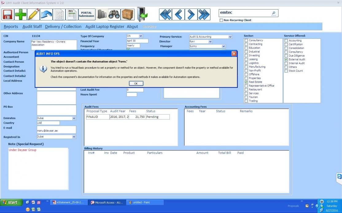Add a new record with green plus icon
The width and height of the screenshot is (342, 213).
click(21, 15)
